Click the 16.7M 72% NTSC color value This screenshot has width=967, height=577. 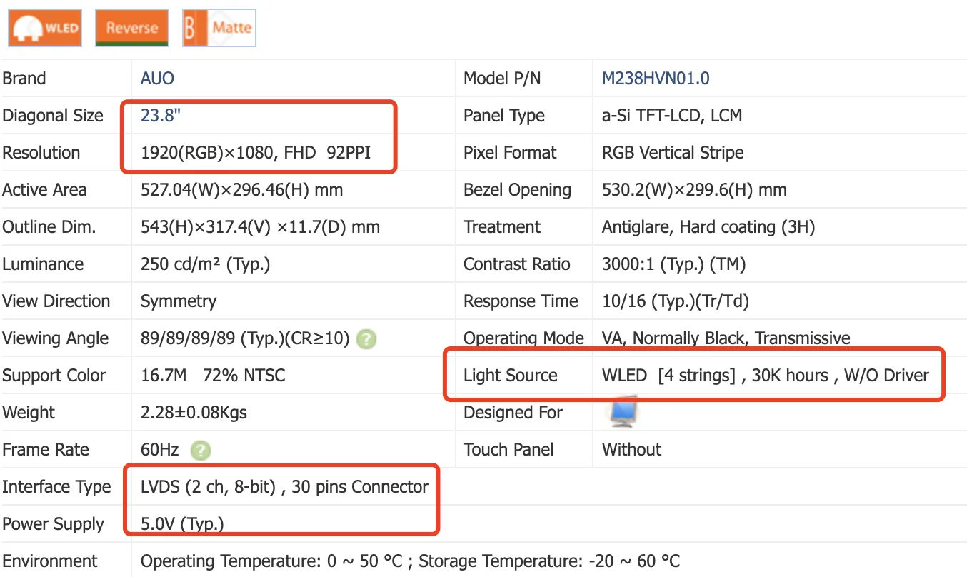coord(213,376)
